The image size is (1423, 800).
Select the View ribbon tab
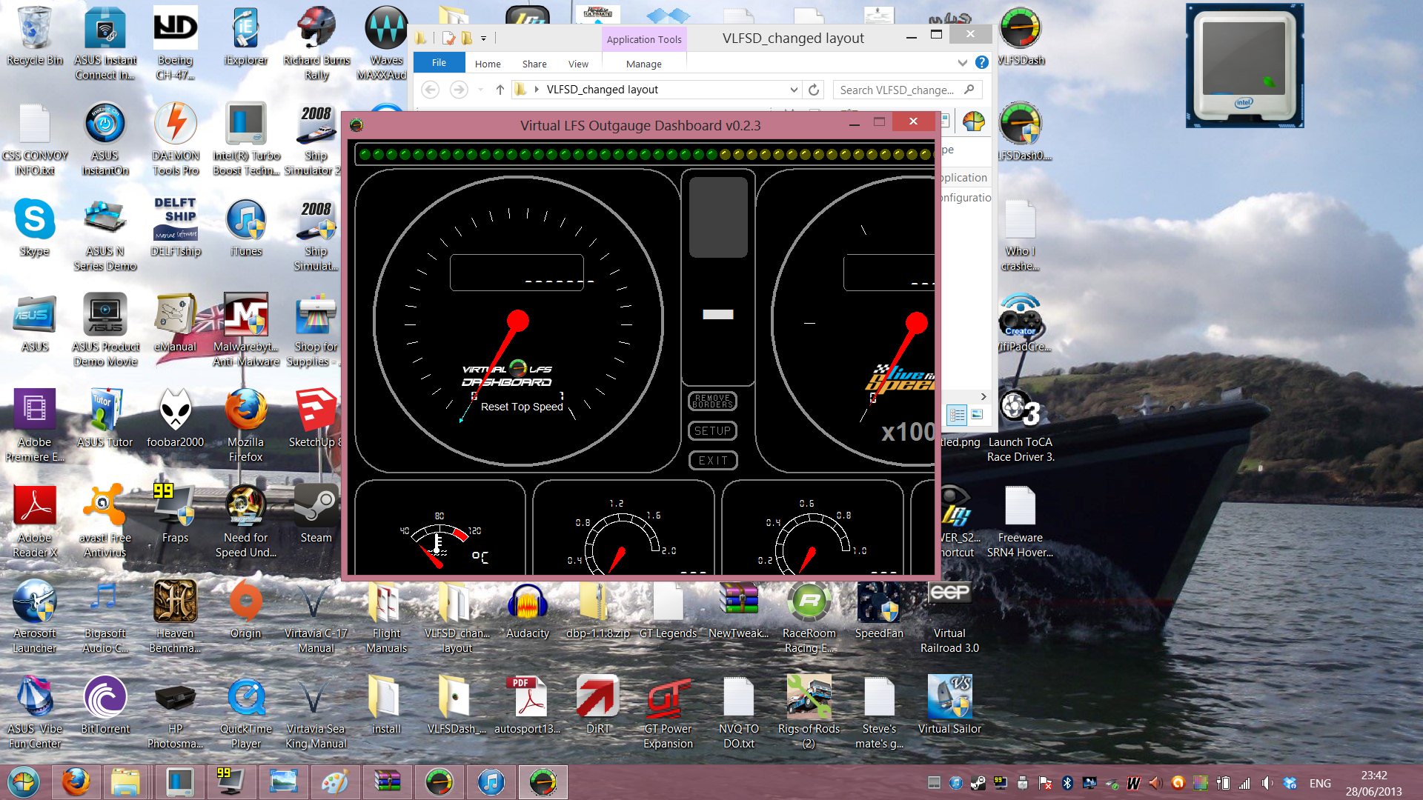578,64
